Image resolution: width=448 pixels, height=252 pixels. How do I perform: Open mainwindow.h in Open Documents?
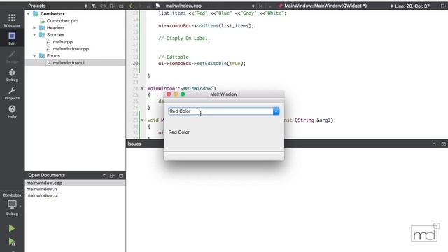[42, 189]
